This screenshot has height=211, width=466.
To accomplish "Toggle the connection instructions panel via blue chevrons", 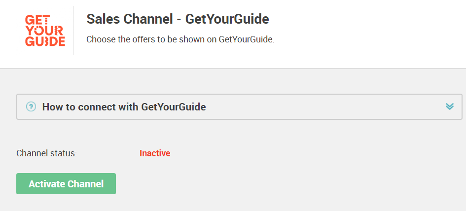I will 450,106.
